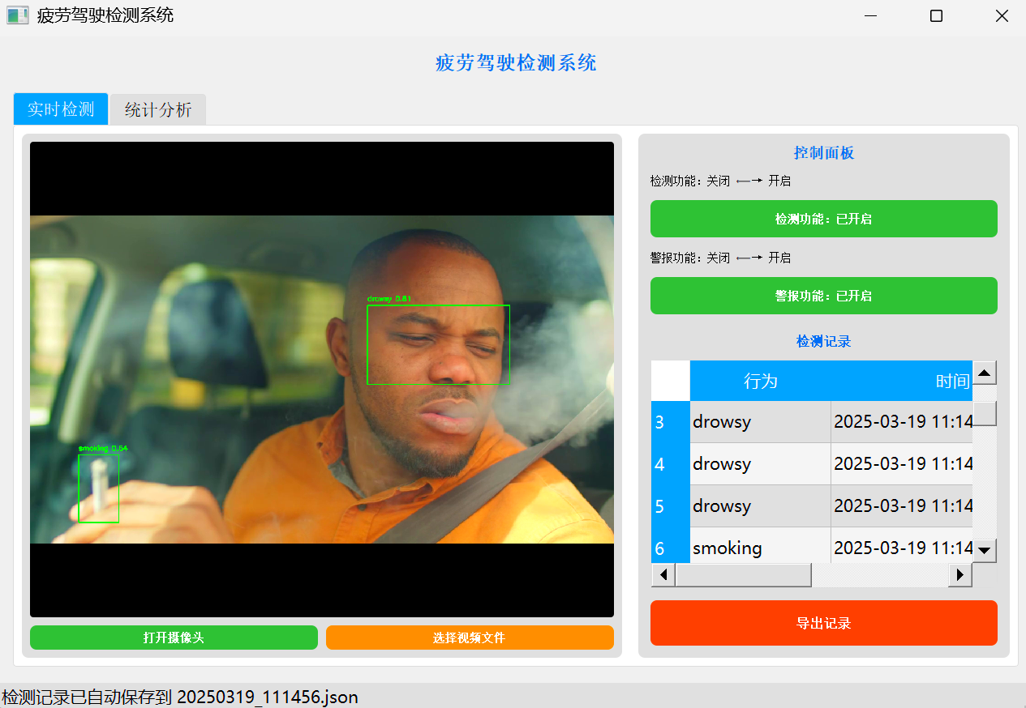
Task: Click the 行为 column header
Action: 760,381
